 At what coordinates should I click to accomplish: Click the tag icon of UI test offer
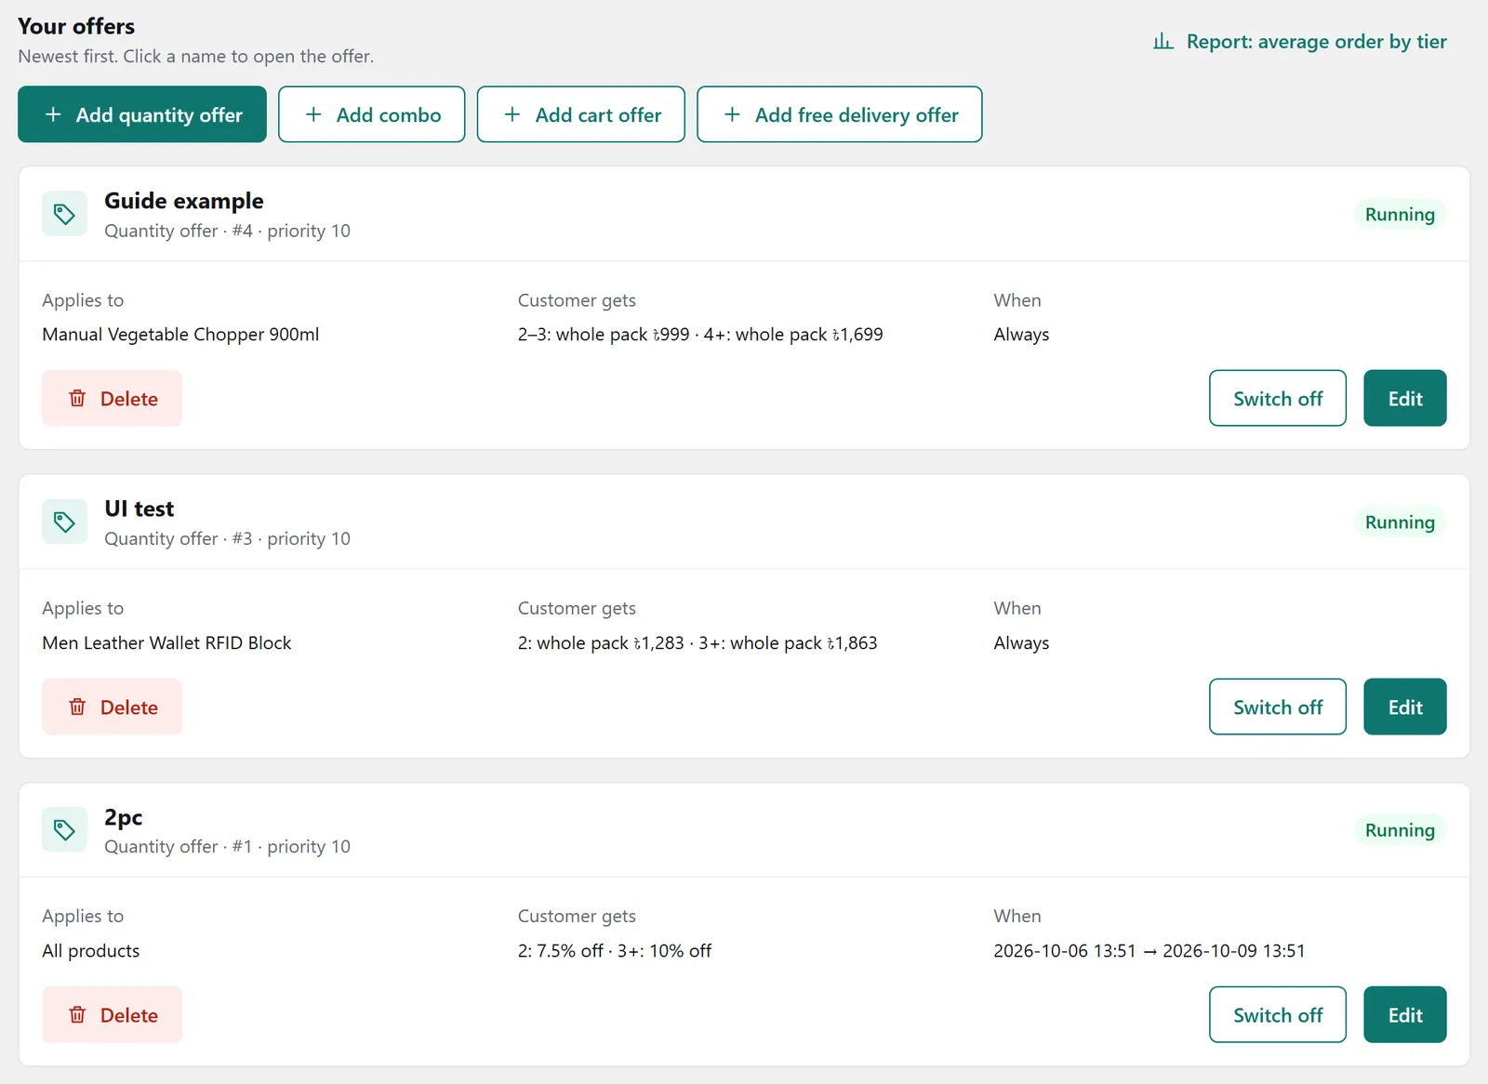(64, 522)
